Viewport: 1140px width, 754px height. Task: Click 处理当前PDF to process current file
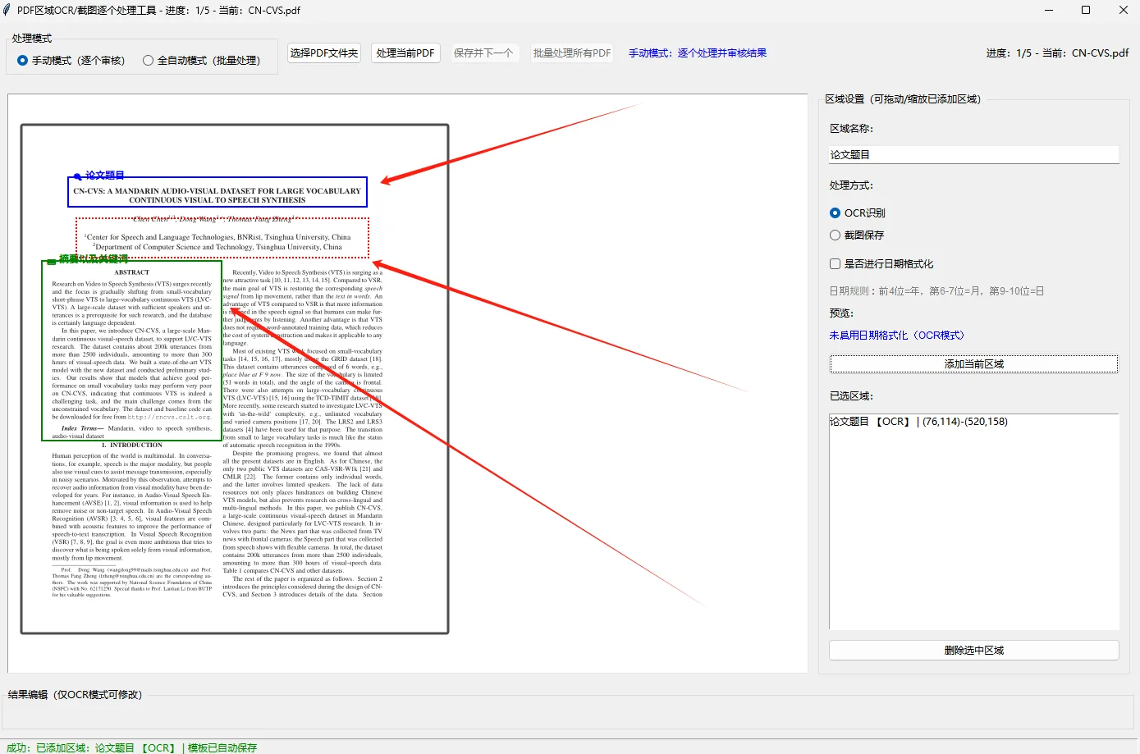pyautogui.click(x=405, y=53)
